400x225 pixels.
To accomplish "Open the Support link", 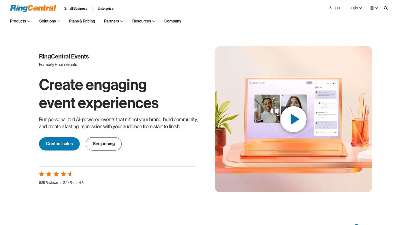I will (335, 8).
